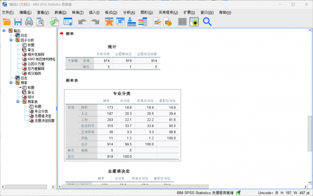Click the Variables list icon
Screen dimensions: 313x196
point(143,22)
